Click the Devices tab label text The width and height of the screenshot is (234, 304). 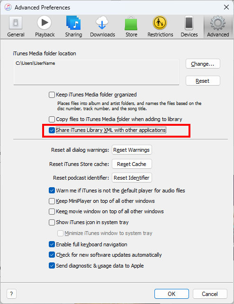click(x=189, y=35)
